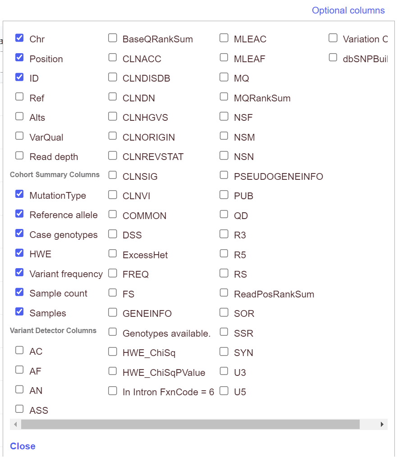Enable the GENEINFO checkbox
Screen dimensions: 398x457
pyautogui.click(x=113, y=312)
